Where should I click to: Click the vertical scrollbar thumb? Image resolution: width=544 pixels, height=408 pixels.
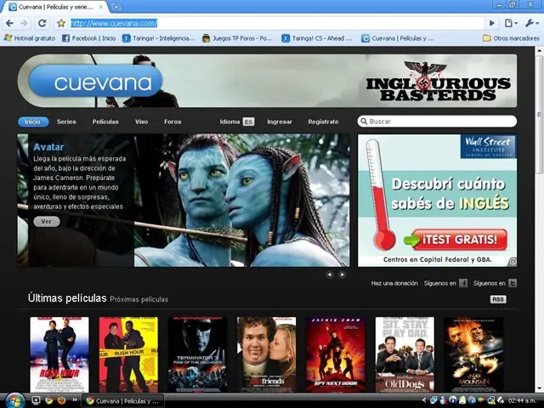tap(539, 115)
